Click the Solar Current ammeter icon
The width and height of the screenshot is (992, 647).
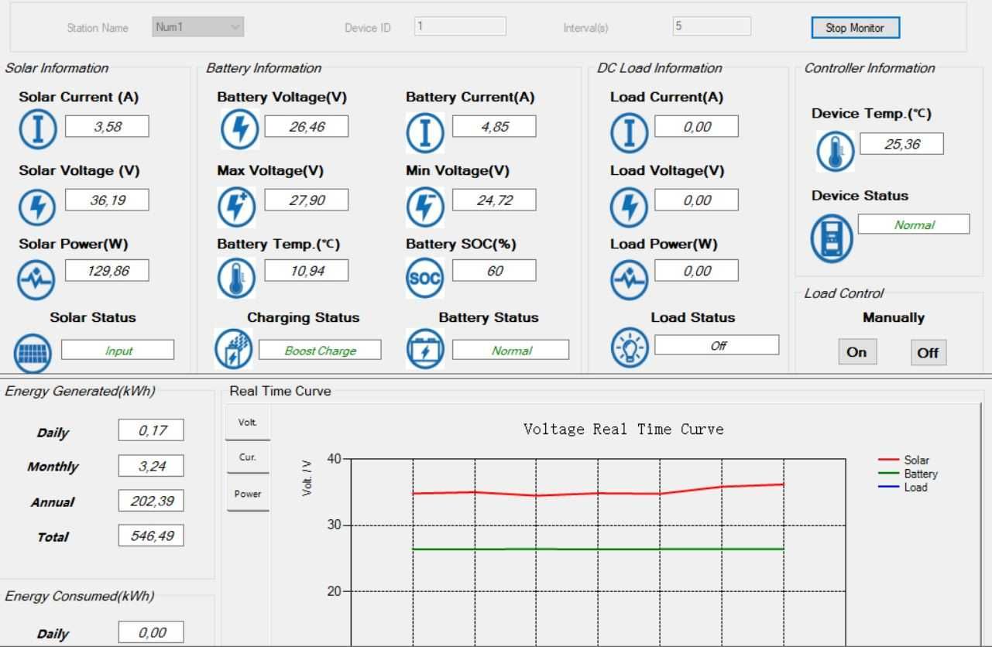38,130
